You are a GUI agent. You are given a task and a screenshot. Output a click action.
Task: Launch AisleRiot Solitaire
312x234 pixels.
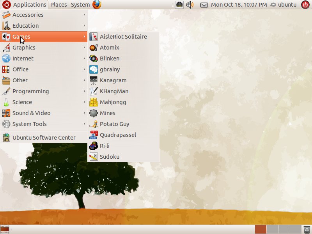click(123, 37)
